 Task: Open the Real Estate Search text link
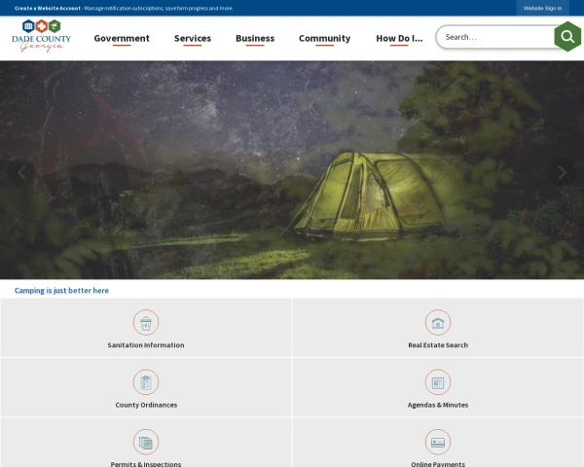(x=438, y=345)
